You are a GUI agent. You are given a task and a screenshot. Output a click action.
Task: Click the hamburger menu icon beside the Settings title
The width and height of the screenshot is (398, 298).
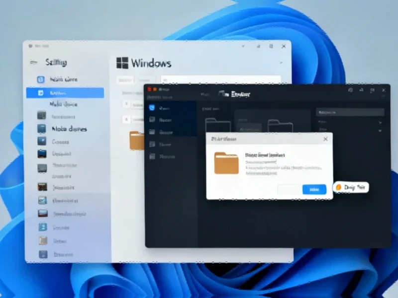pos(34,63)
